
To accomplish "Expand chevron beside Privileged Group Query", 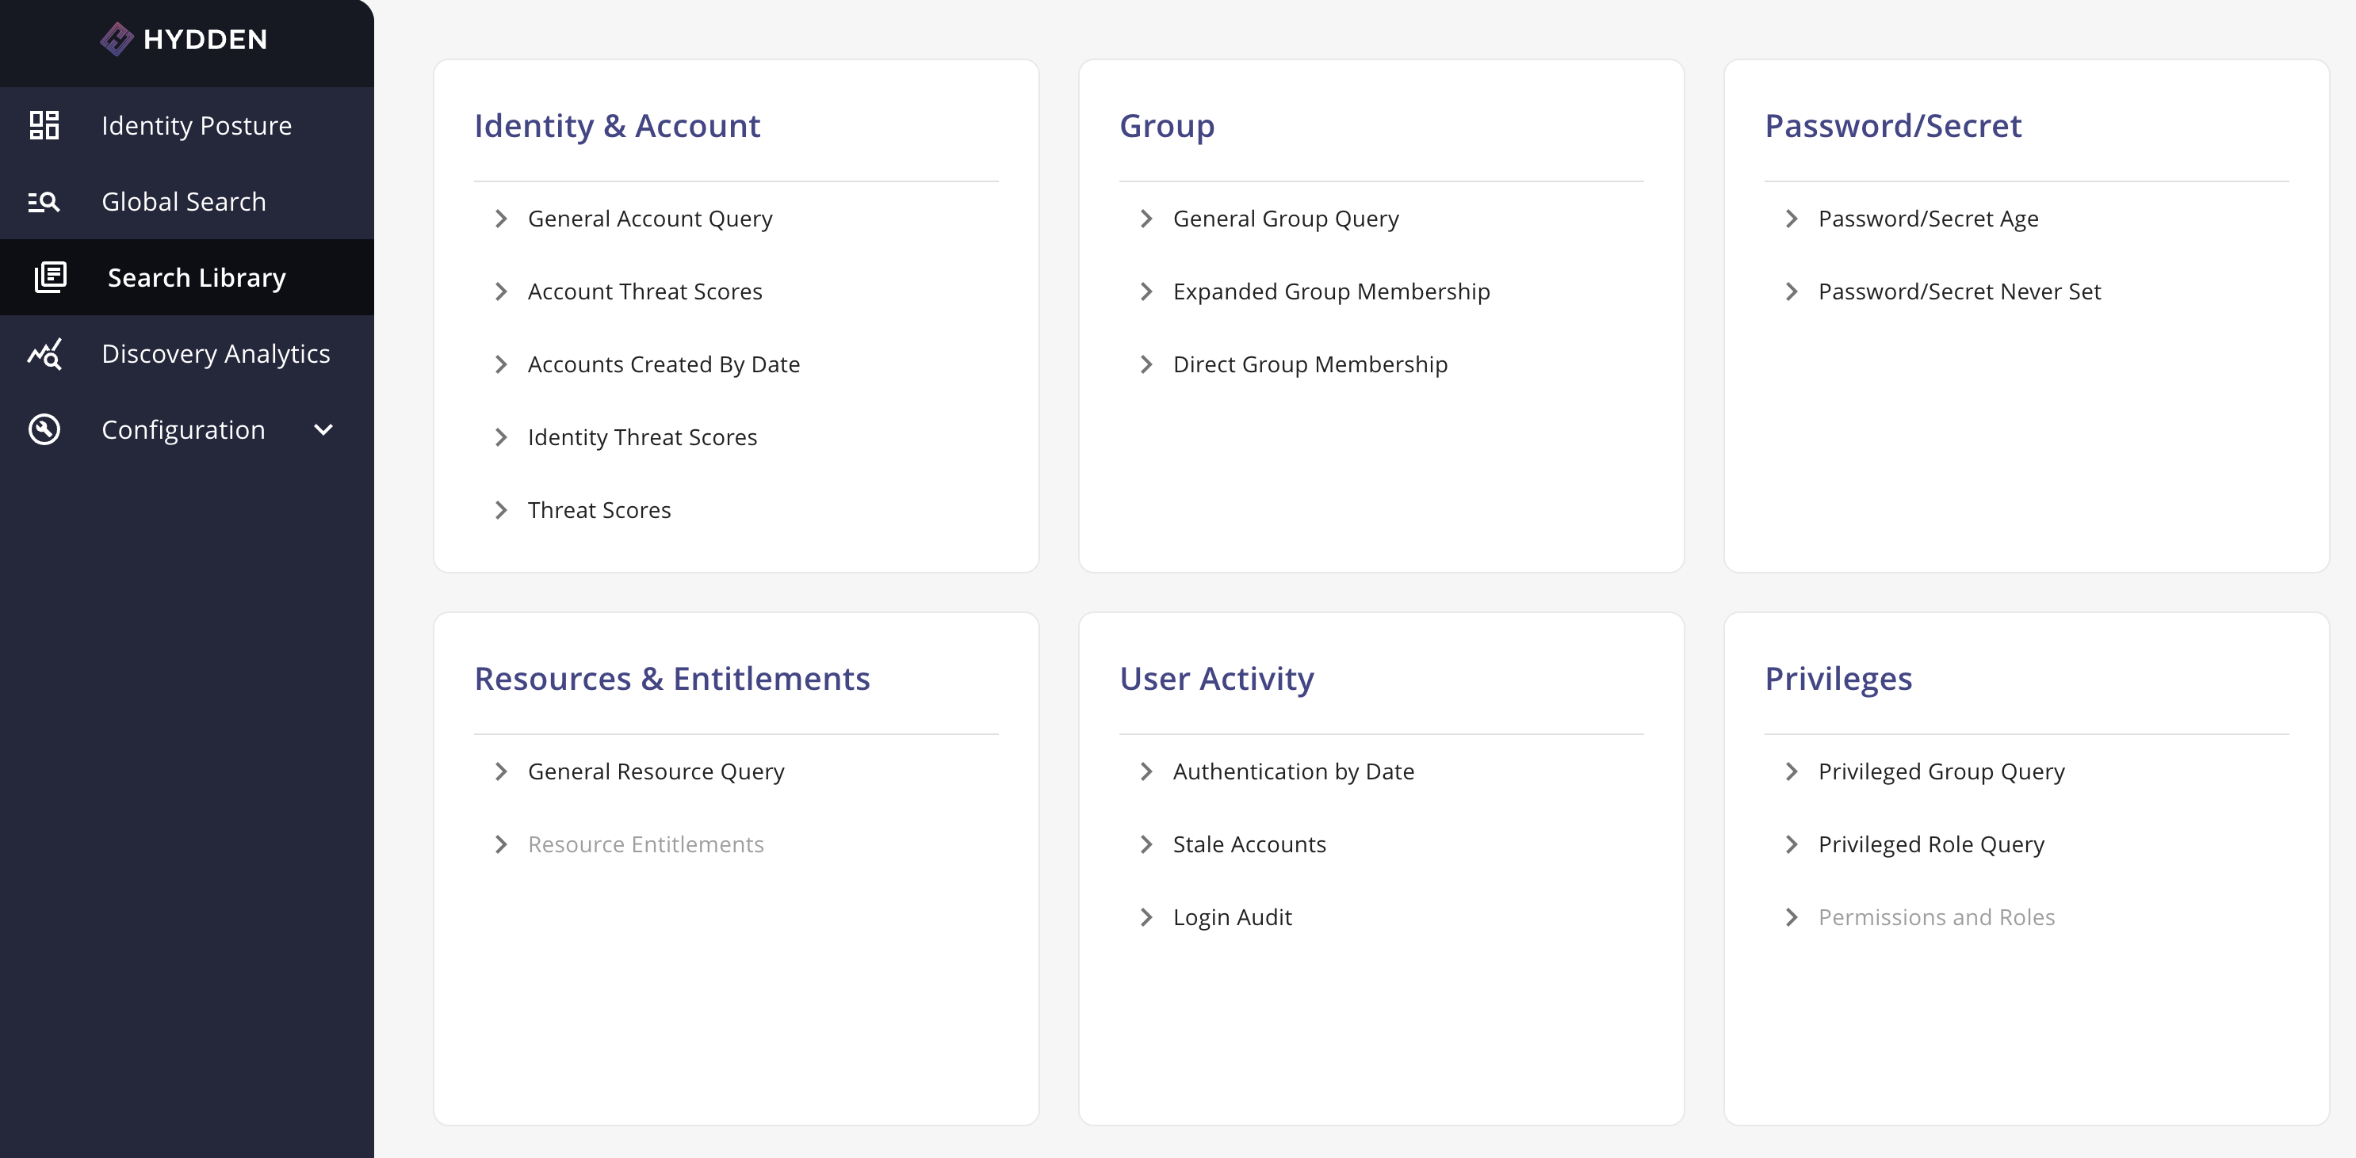I will click(x=1791, y=771).
